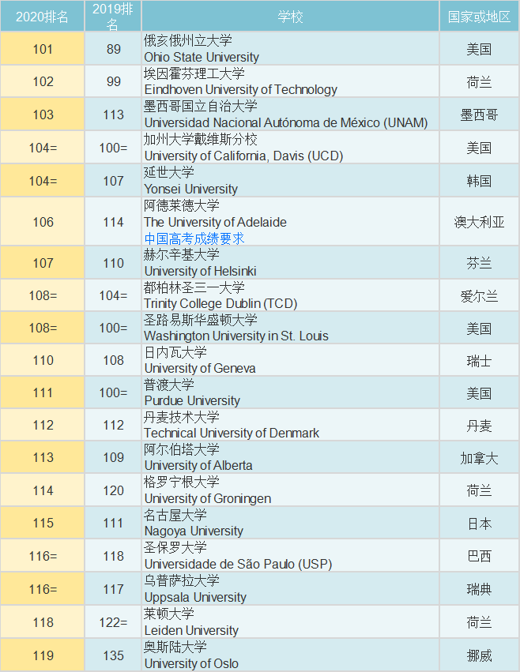Click the 学校 column header
Image resolution: width=520 pixels, height=672 pixels.
tap(291, 17)
